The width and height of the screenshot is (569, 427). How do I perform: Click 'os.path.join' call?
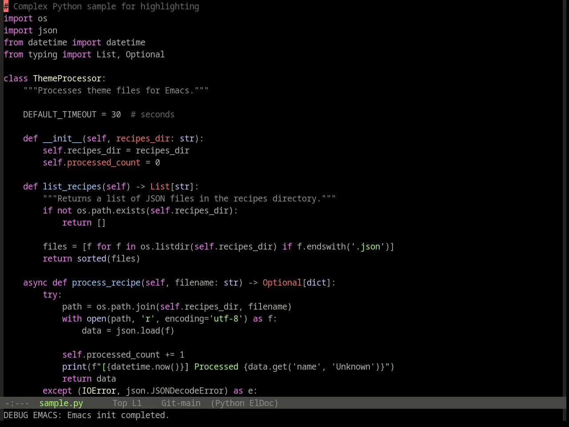(126, 306)
